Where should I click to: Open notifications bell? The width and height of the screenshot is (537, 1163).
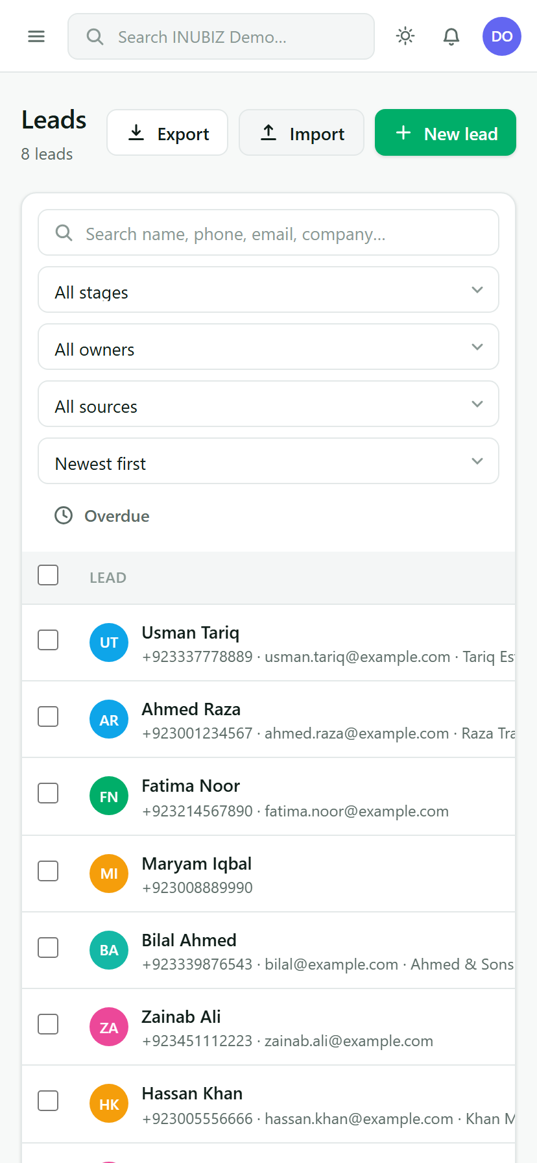coord(451,36)
